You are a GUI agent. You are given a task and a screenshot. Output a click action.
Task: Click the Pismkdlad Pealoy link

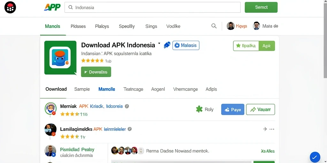(77, 150)
